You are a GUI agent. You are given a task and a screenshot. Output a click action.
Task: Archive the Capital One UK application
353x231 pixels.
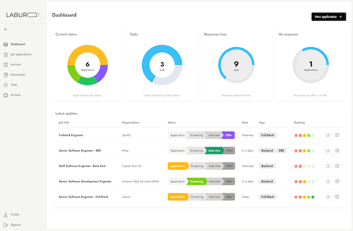tap(337, 166)
